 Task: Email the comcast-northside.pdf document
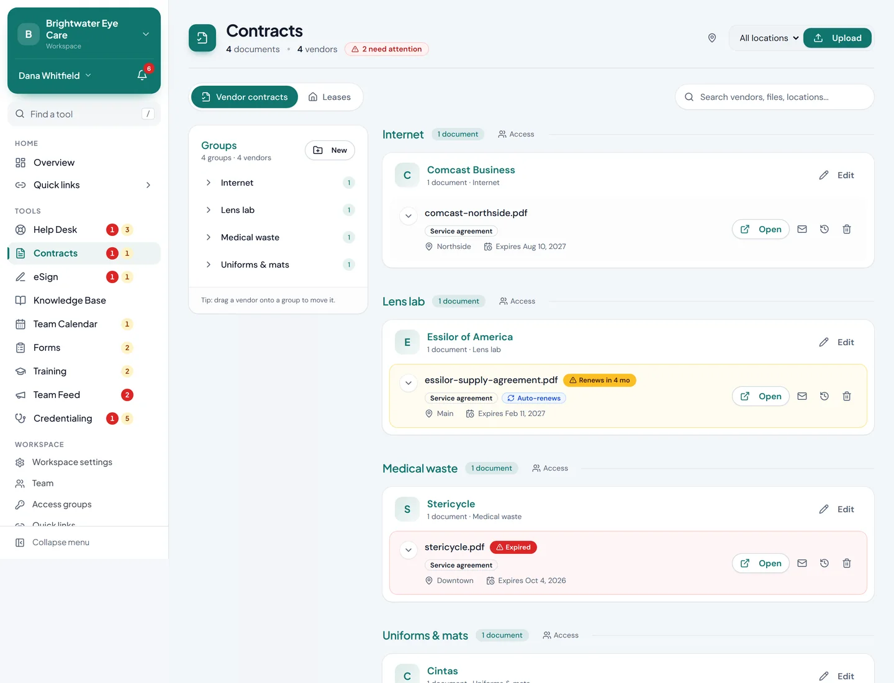802,229
